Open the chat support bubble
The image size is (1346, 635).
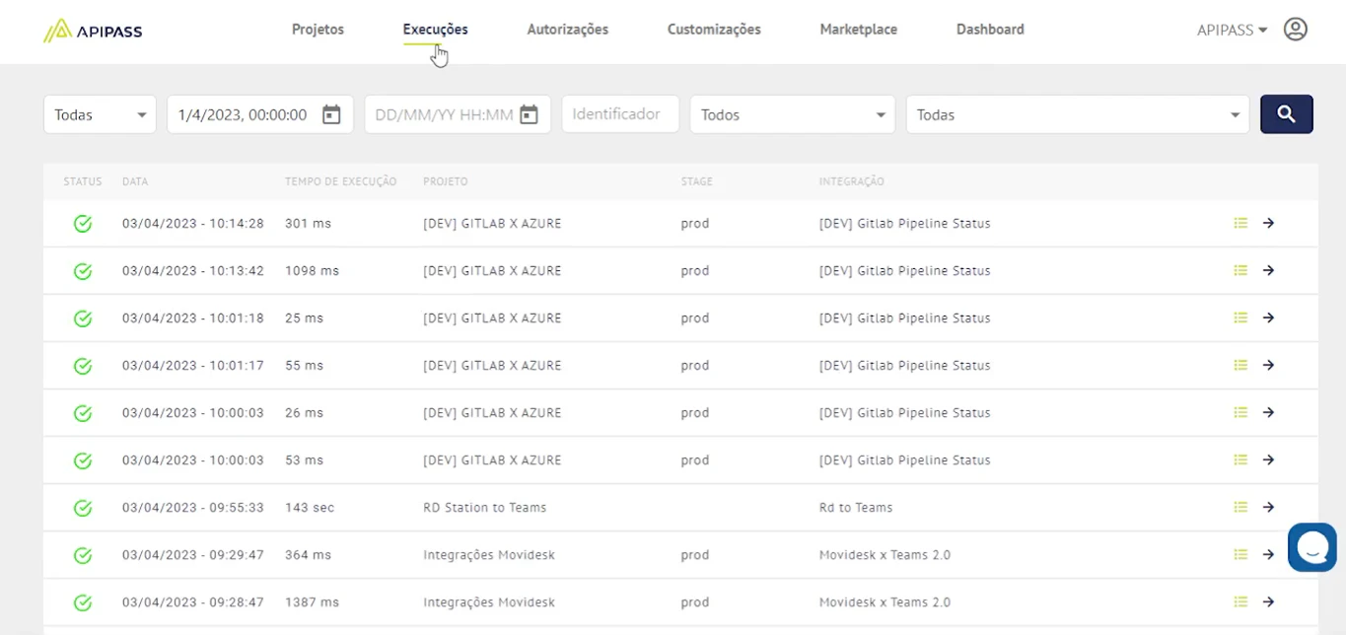tap(1311, 547)
